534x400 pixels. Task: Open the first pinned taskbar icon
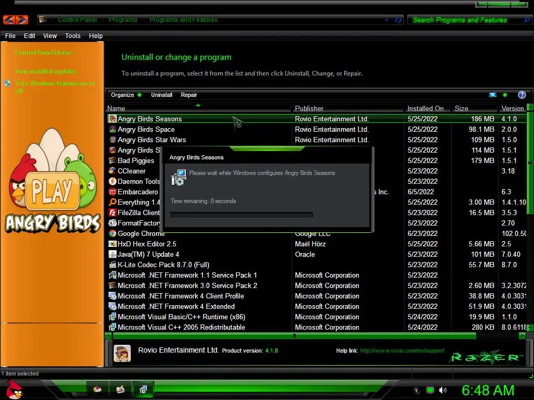(98, 390)
